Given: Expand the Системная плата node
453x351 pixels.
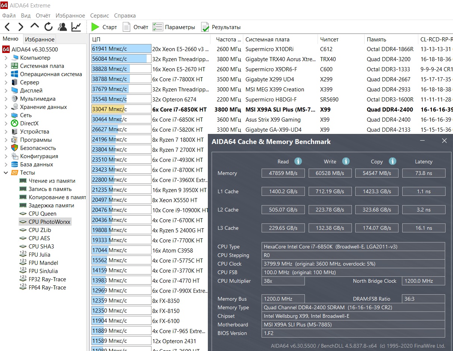Looking at the screenshot, I should pos(6,66).
